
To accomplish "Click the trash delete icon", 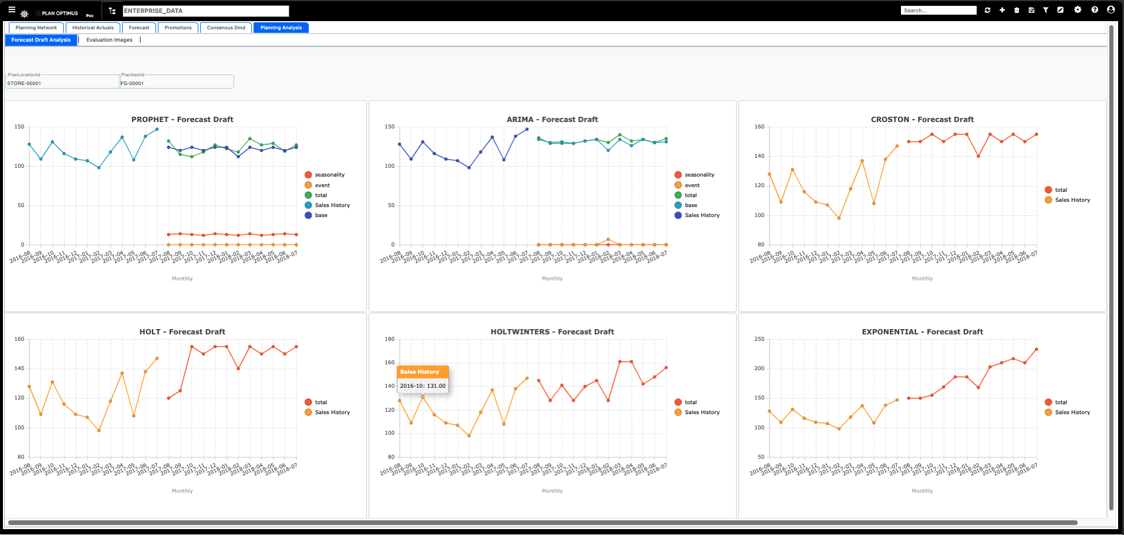I will pos(1017,10).
